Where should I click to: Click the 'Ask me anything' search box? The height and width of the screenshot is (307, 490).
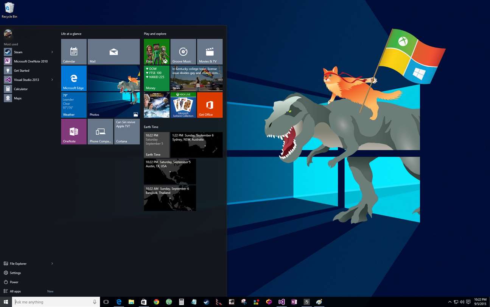click(x=56, y=302)
